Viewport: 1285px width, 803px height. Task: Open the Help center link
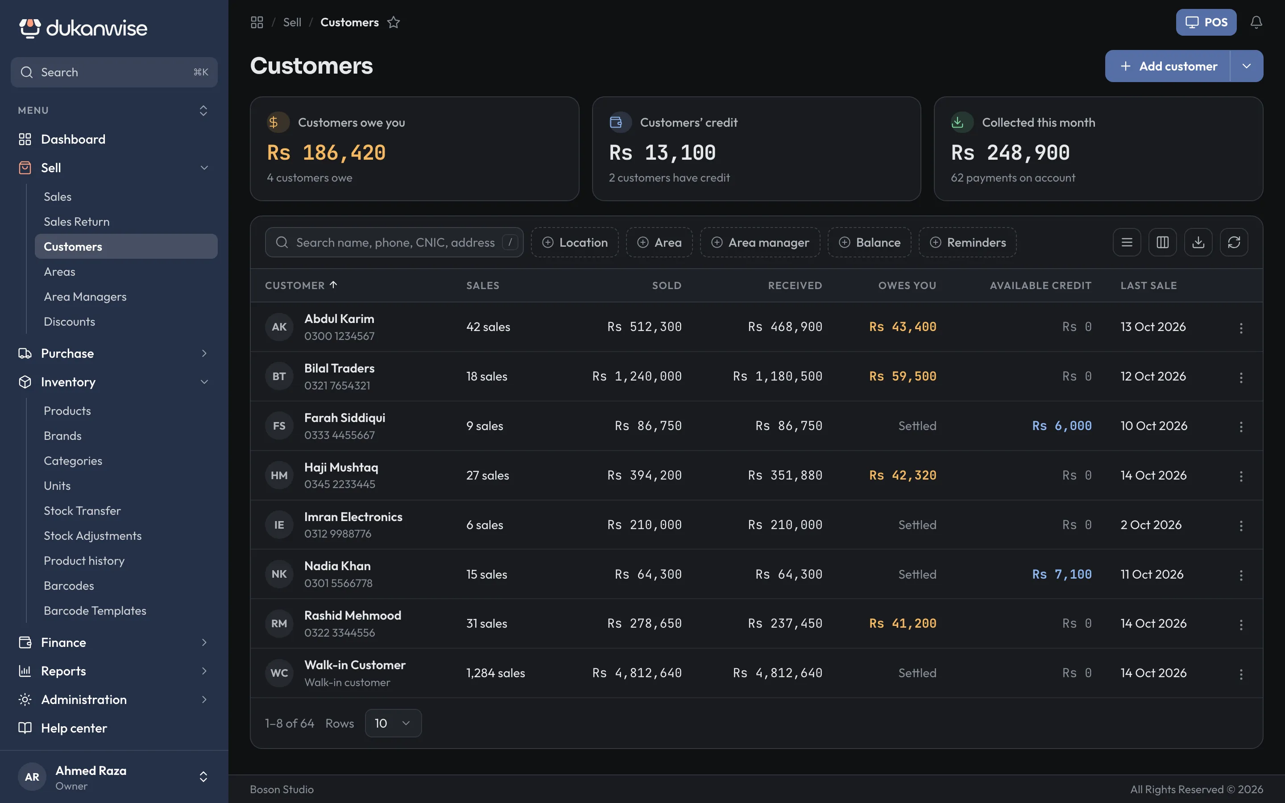pyautogui.click(x=114, y=728)
